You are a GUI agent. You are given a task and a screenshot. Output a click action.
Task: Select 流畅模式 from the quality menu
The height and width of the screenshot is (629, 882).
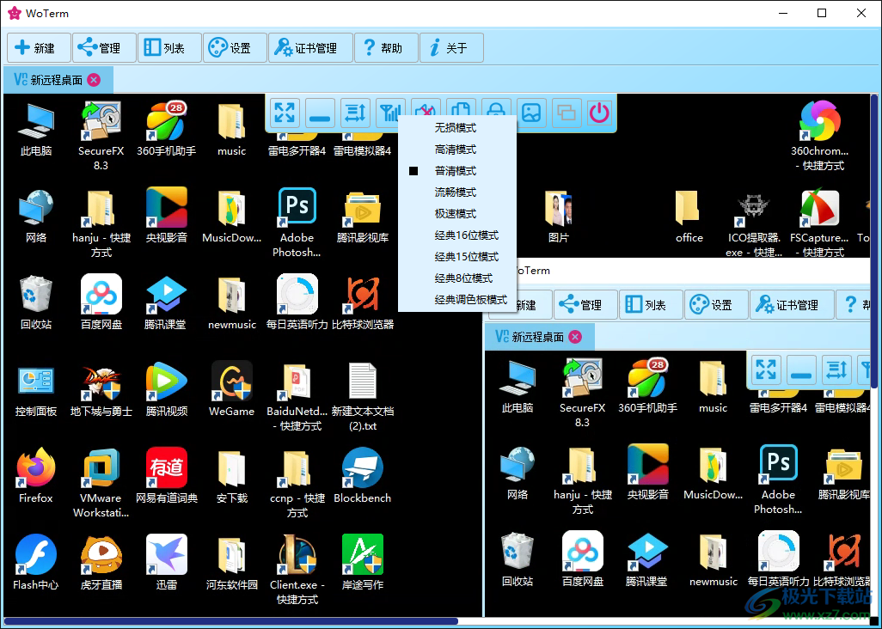click(456, 192)
